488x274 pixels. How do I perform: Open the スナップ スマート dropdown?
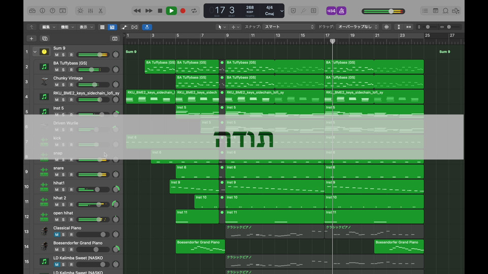coord(289,27)
